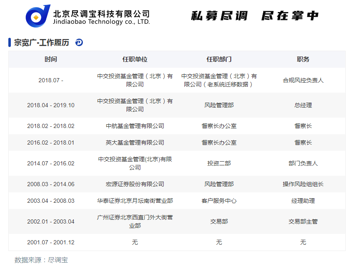354x268 pixels.
Task: Select the 客户服务中心 department cell
Action: click(219, 201)
